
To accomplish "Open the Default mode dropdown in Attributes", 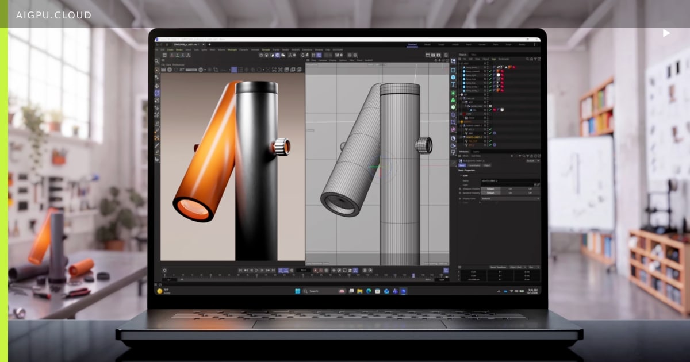I will (x=532, y=161).
